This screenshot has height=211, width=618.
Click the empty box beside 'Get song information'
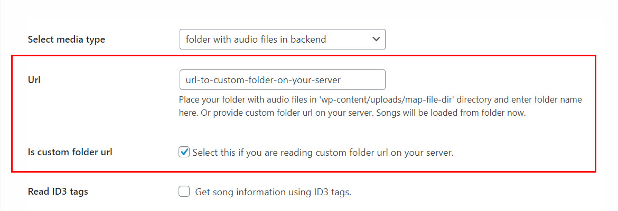(x=184, y=192)
